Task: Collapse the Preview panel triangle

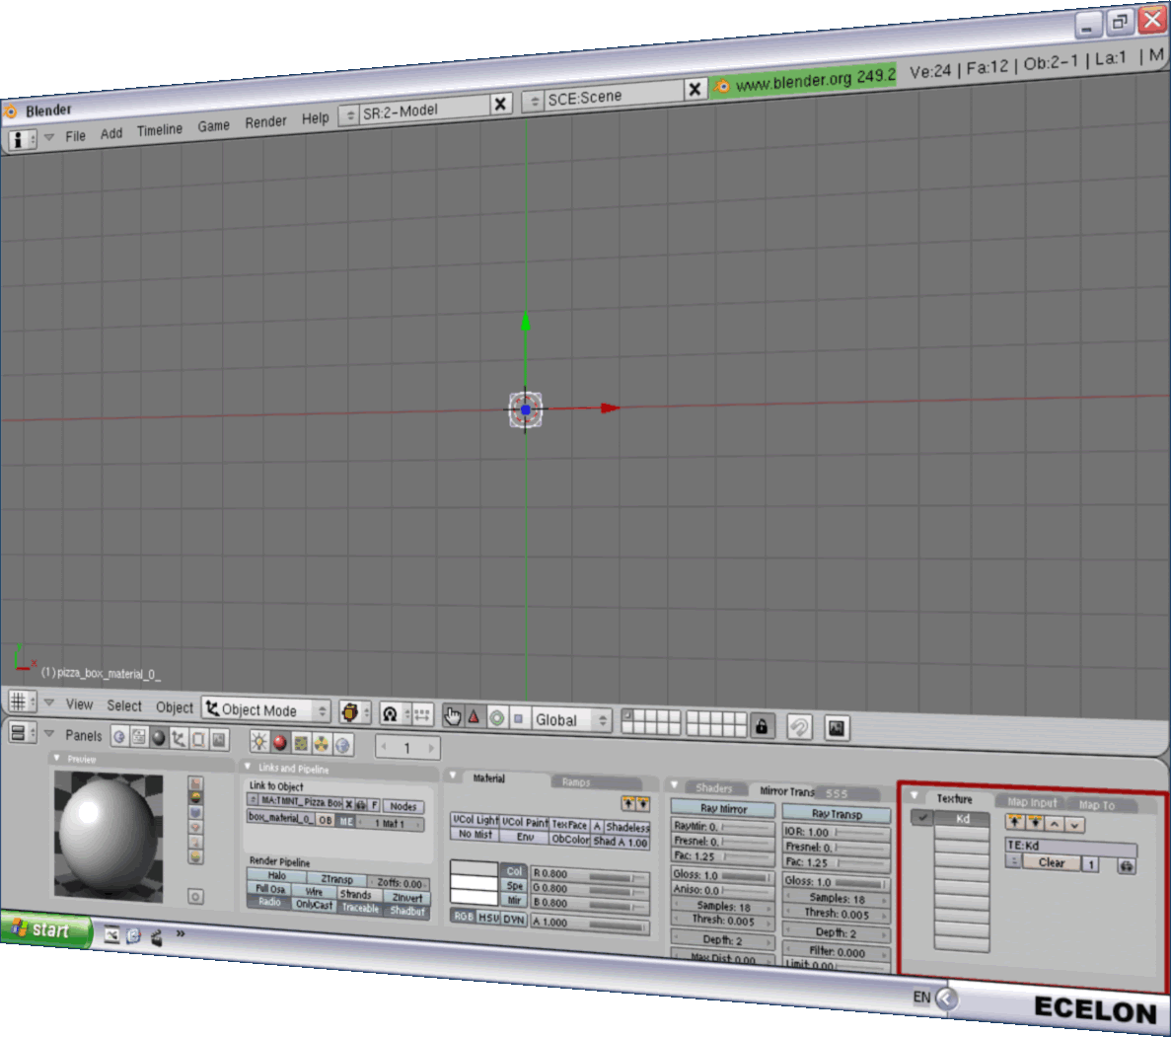Action: coord(57,758)
